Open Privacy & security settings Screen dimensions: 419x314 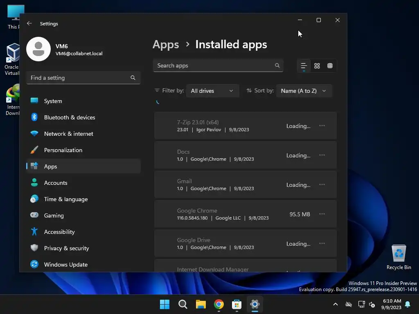coord(83,248)
